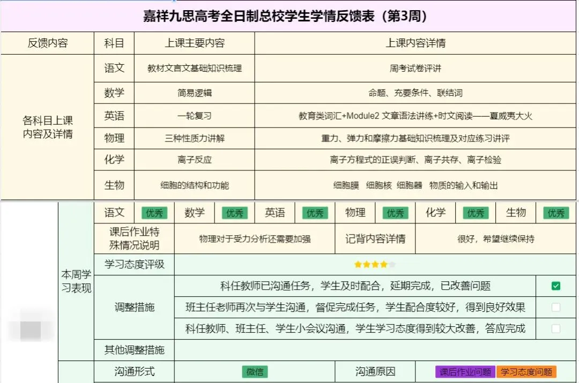Click the 教育类词汇+Module2 detail cell
The width and height of the screenshot is (579, 383).
(x=415, y=116)
